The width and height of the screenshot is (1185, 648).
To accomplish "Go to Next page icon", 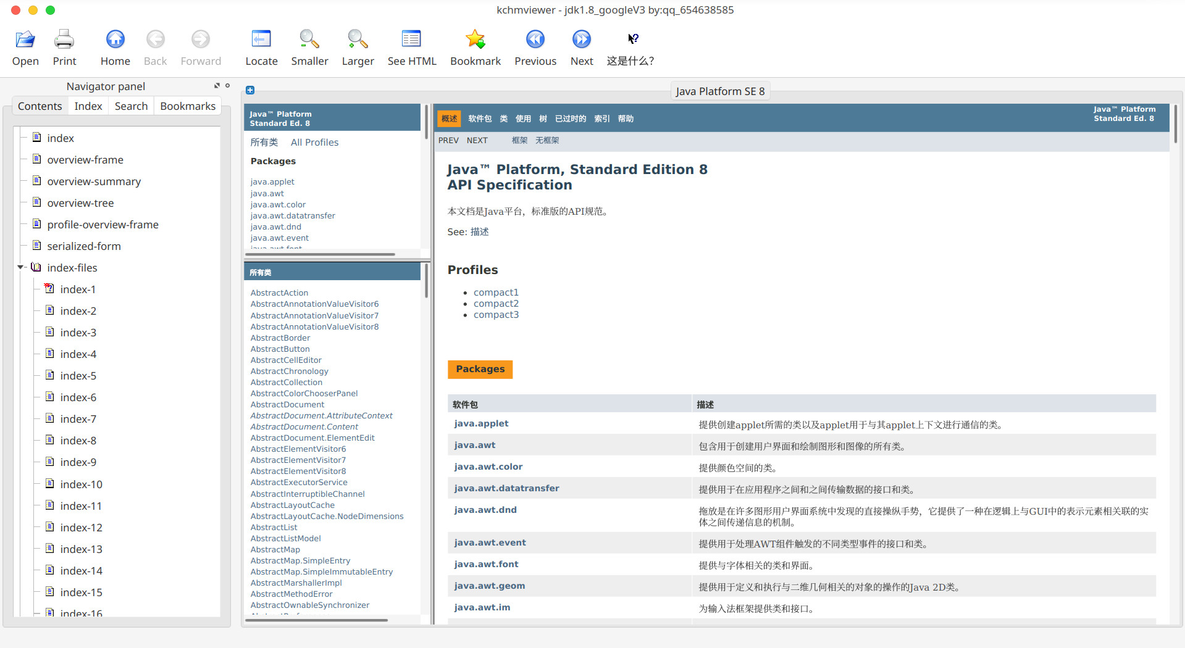I will pos(582,39).
